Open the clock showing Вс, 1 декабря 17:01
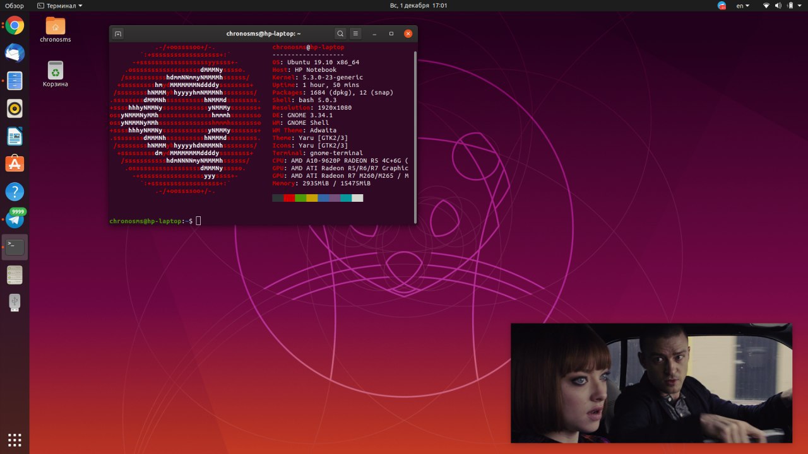The width and height of the screenshot is (808, 454). coord(419,6)
